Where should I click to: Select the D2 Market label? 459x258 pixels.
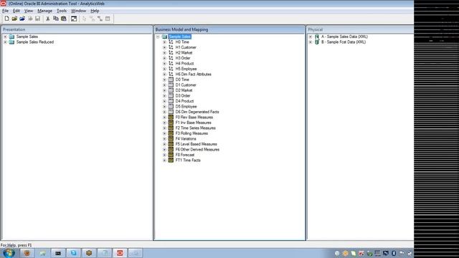tap(184, 90)
